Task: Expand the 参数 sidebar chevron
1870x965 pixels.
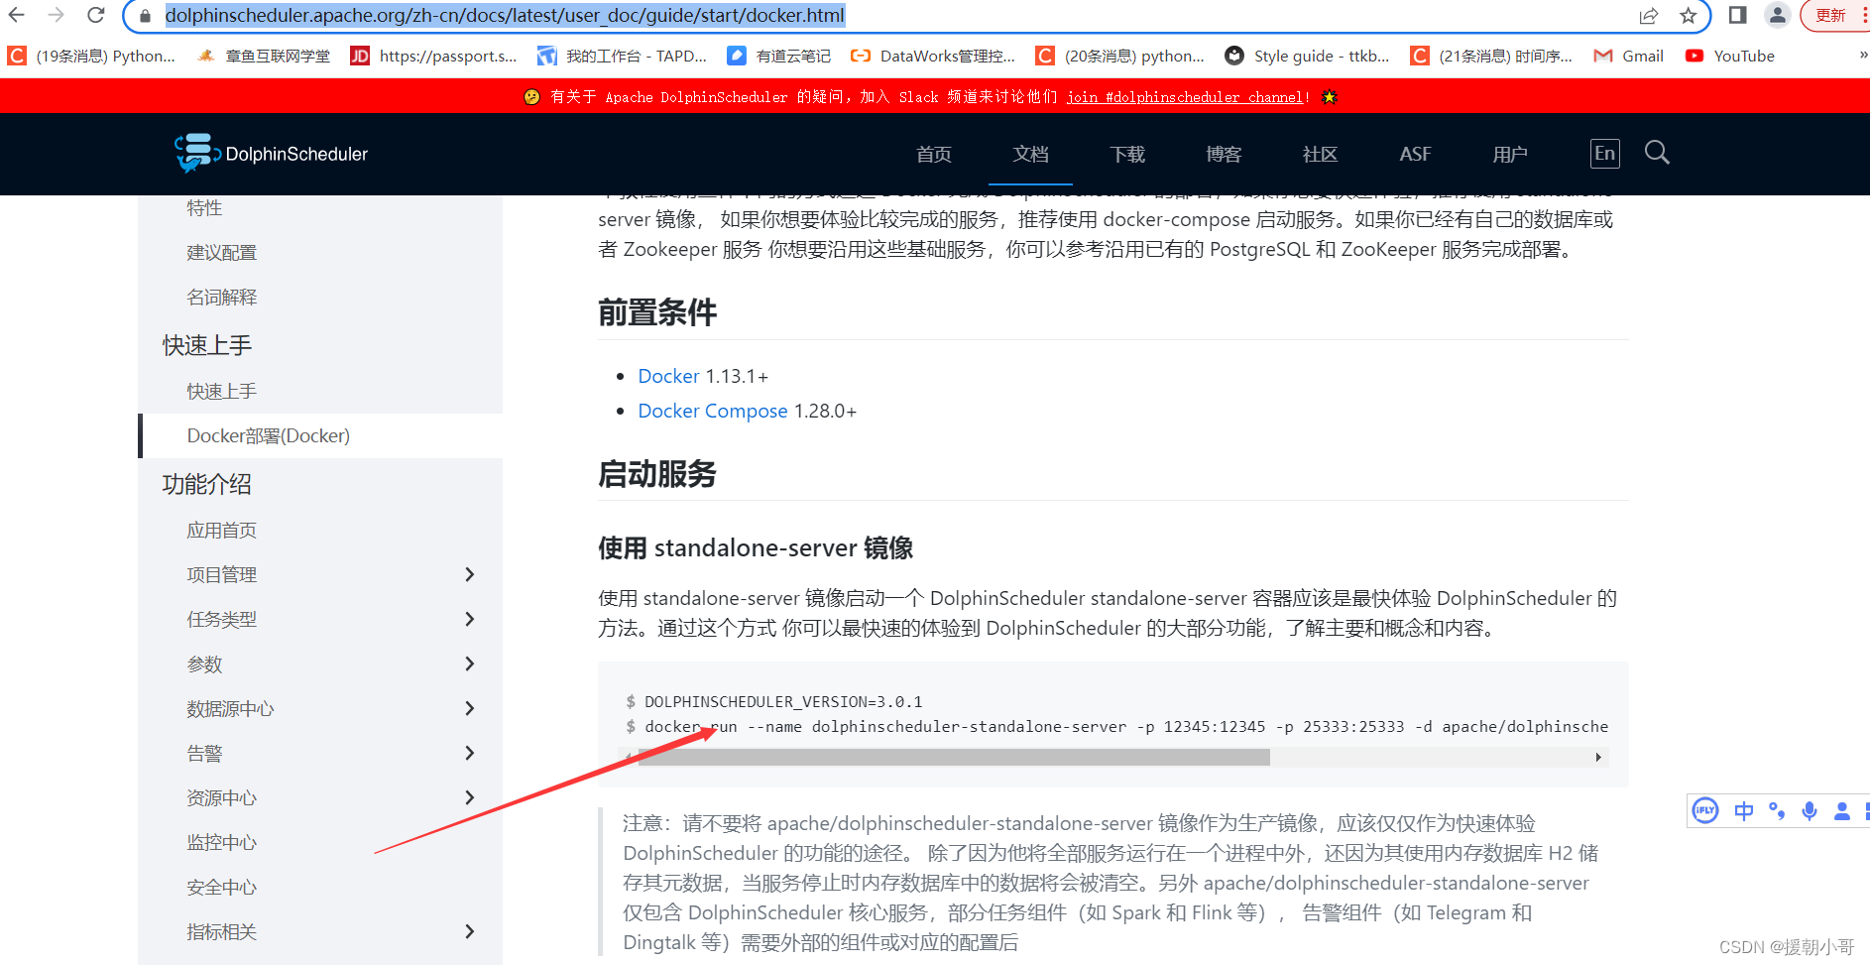Action: tap(470, 663)
